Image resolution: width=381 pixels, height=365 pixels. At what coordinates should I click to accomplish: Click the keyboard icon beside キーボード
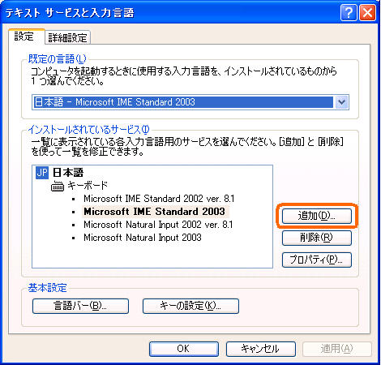point(58,186)
